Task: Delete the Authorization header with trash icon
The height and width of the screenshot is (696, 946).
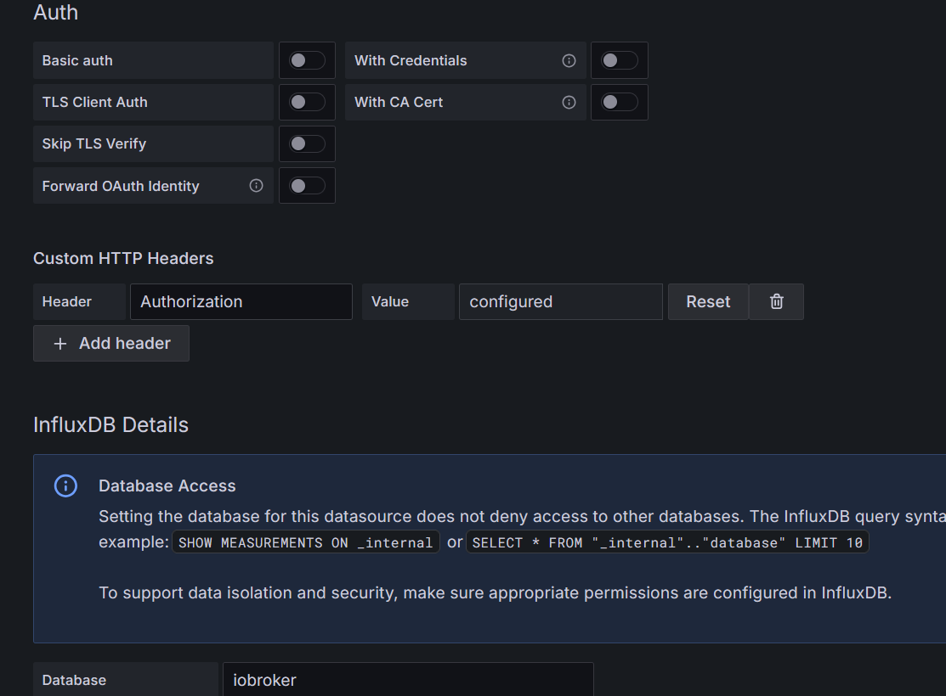Action: click(x=776, y=301)
